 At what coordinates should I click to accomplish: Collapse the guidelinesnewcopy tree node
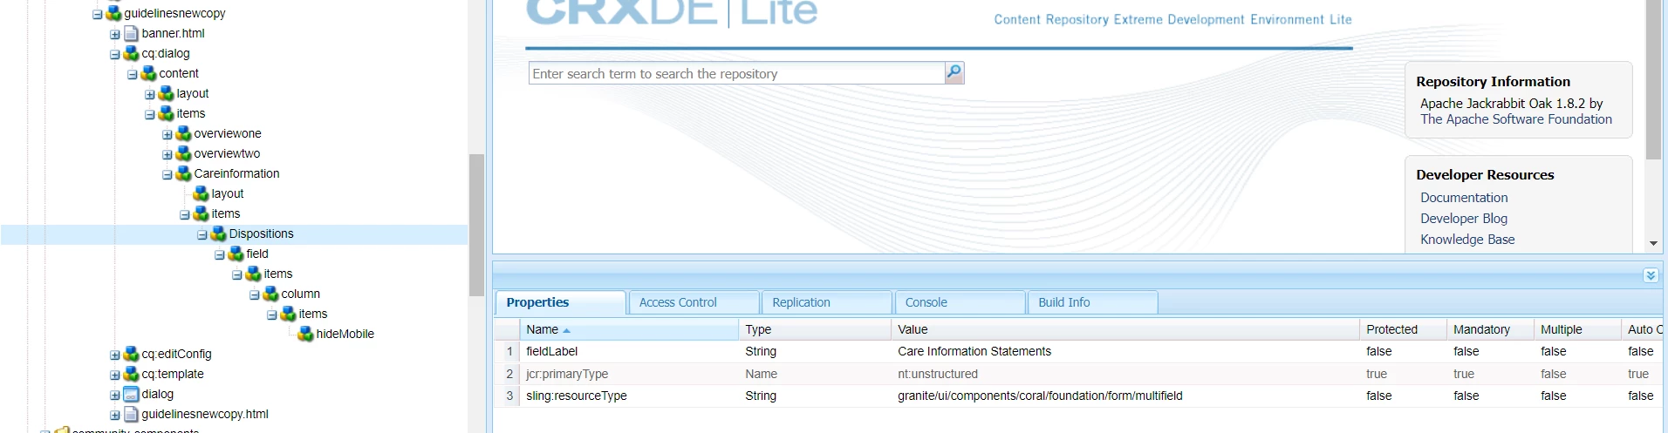(x=98, y=14)
